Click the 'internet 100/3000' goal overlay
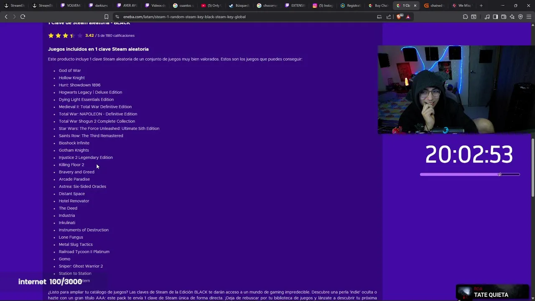Viewport: 535px width, 301px height. click(x=50, y=282)
